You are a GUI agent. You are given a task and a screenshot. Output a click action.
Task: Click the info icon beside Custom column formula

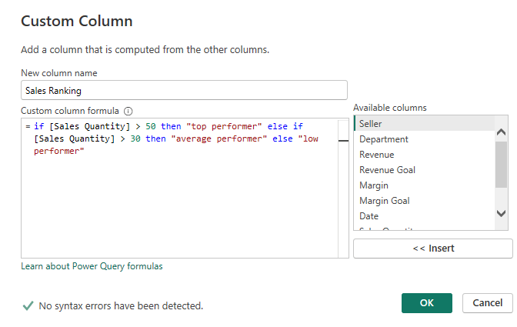[128, 111]
